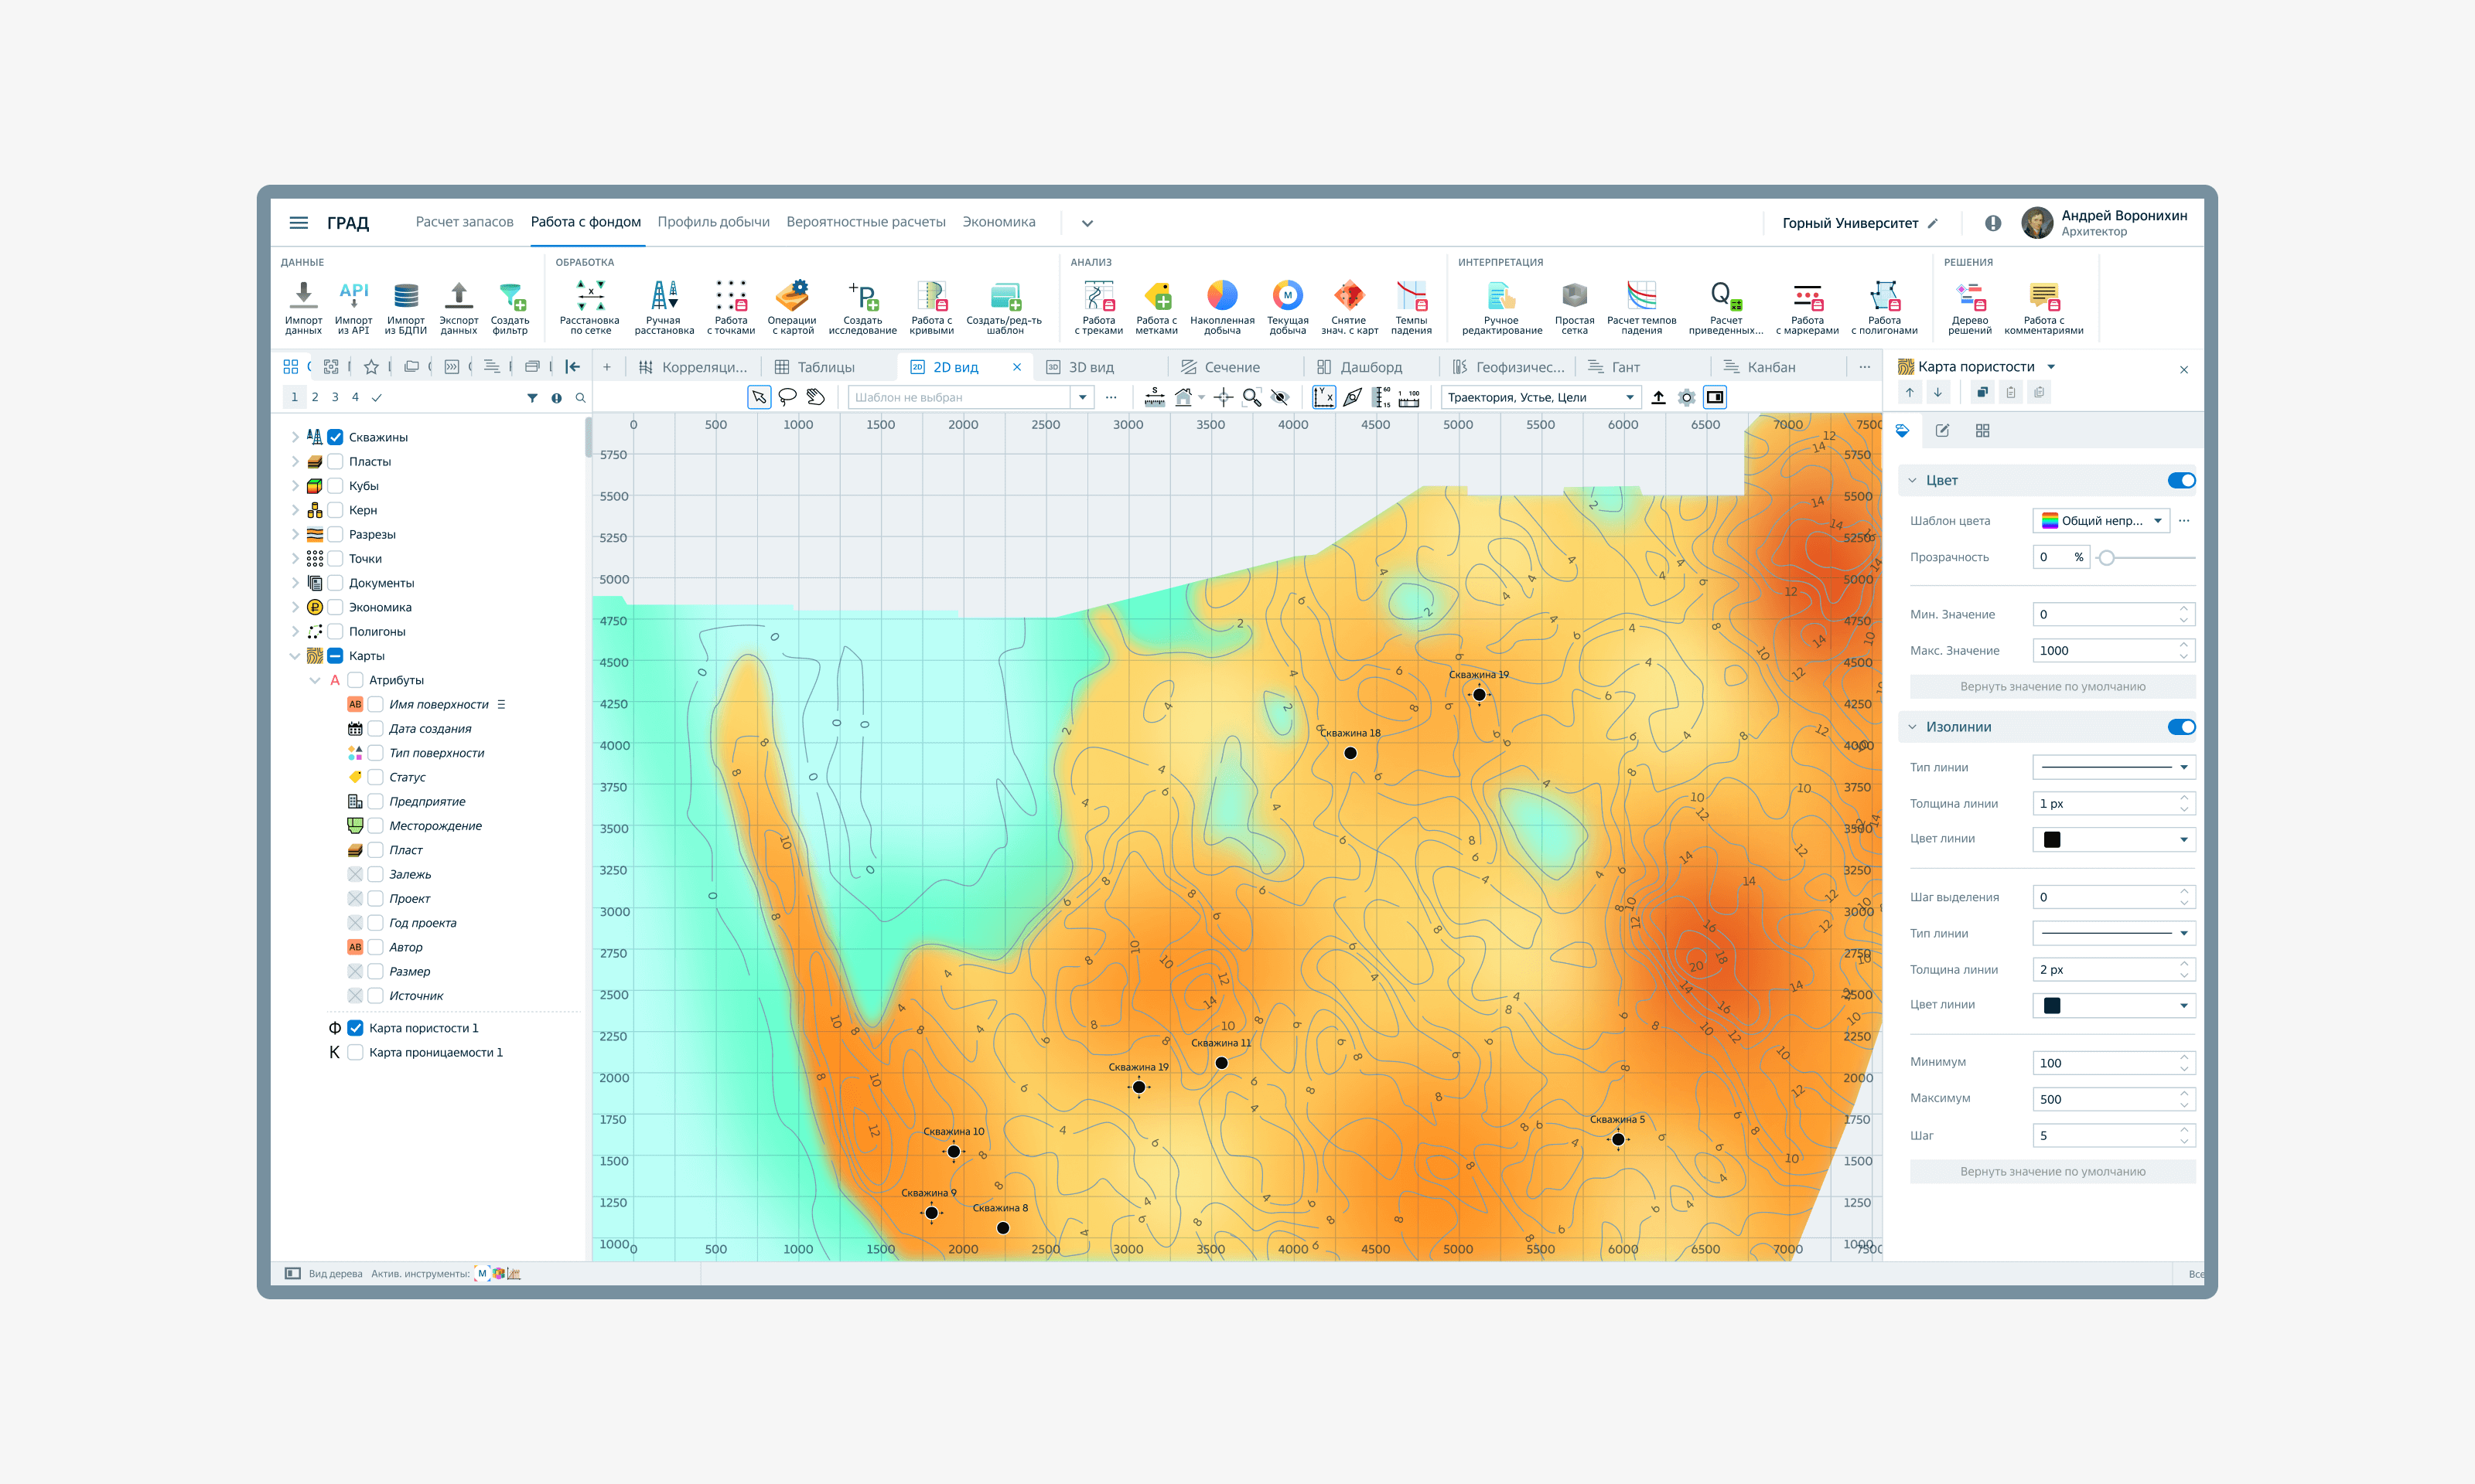Viewport: 2475px width, 1484px height.
Task: Click the Создать фильтр funnel icon
Action: [x=510, y=296]
